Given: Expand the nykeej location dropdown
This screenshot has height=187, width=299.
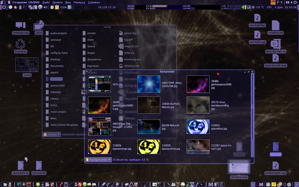Looking at the screenshot, I should (52, 135).
